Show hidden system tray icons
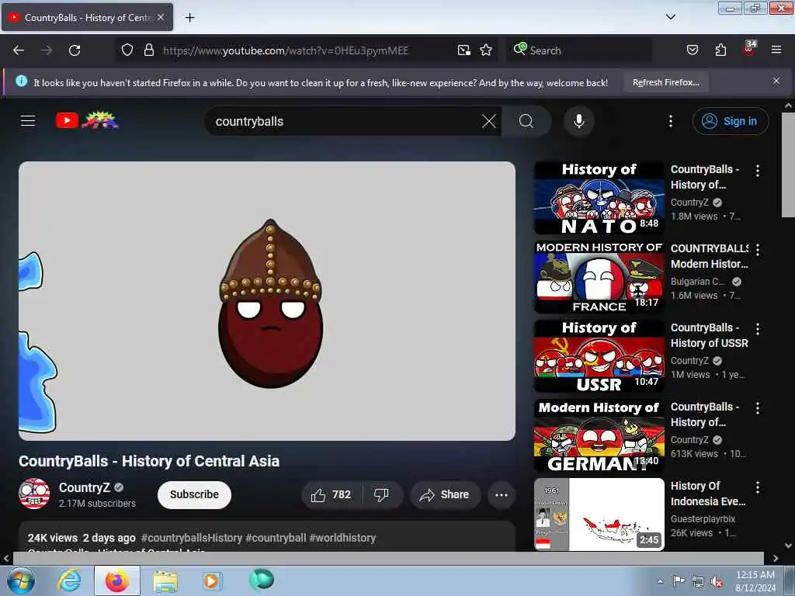The width and height of the screenshot is (795, 596). pyautogui.click(x=660, y=582)
